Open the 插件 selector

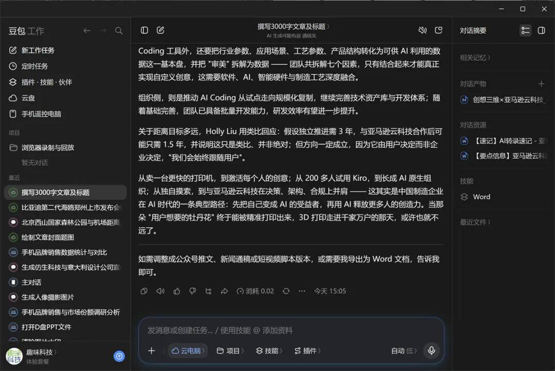pos(307,350)
